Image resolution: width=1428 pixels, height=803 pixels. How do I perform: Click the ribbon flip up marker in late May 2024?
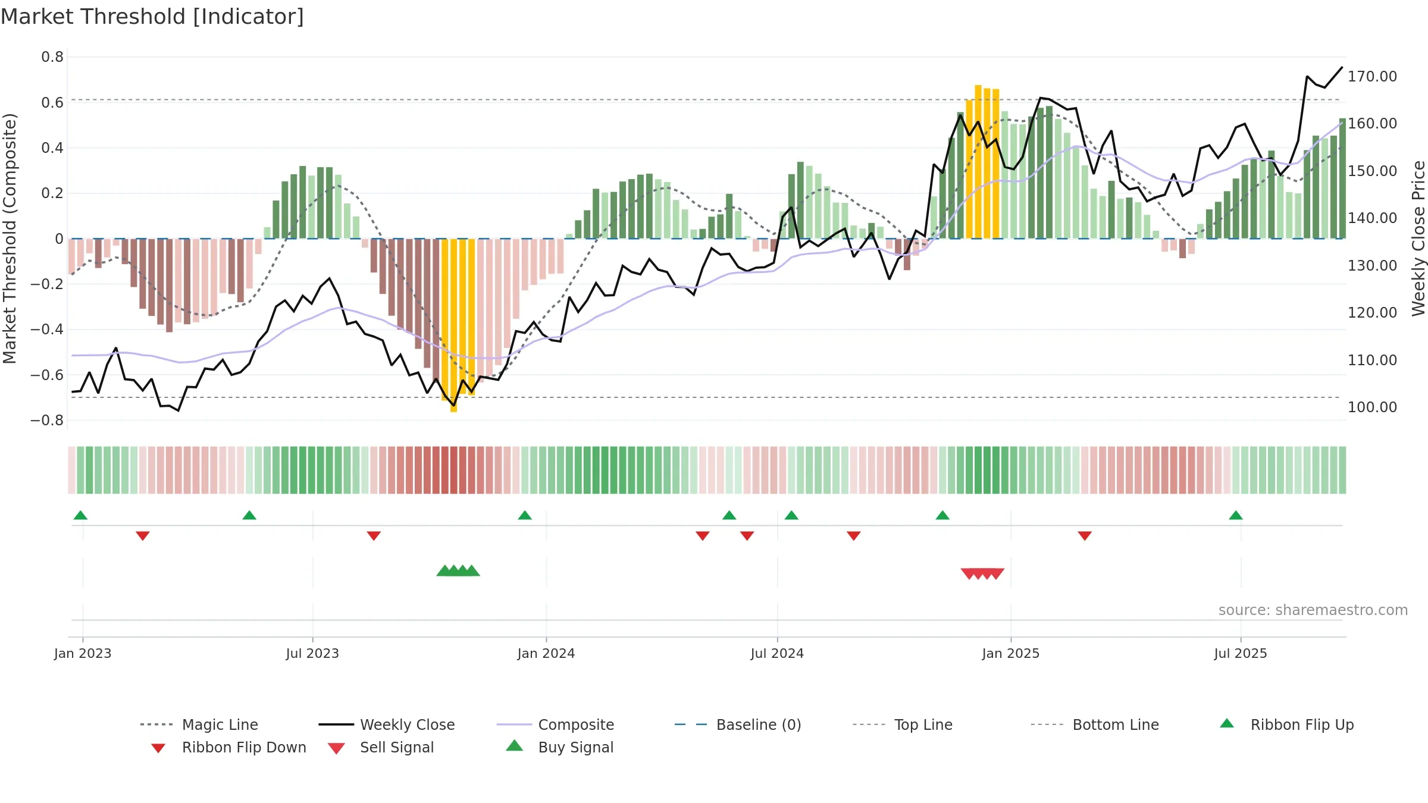point(729,515)
